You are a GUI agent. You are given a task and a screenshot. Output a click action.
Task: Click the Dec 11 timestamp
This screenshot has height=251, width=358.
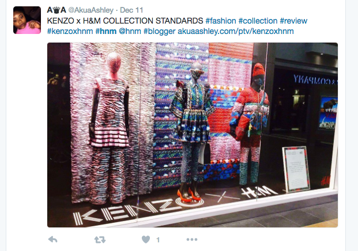click(131, 10)
